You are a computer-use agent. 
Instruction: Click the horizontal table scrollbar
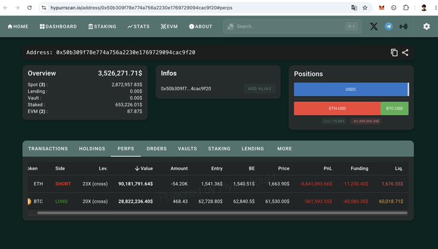click(x=222, y=213)
